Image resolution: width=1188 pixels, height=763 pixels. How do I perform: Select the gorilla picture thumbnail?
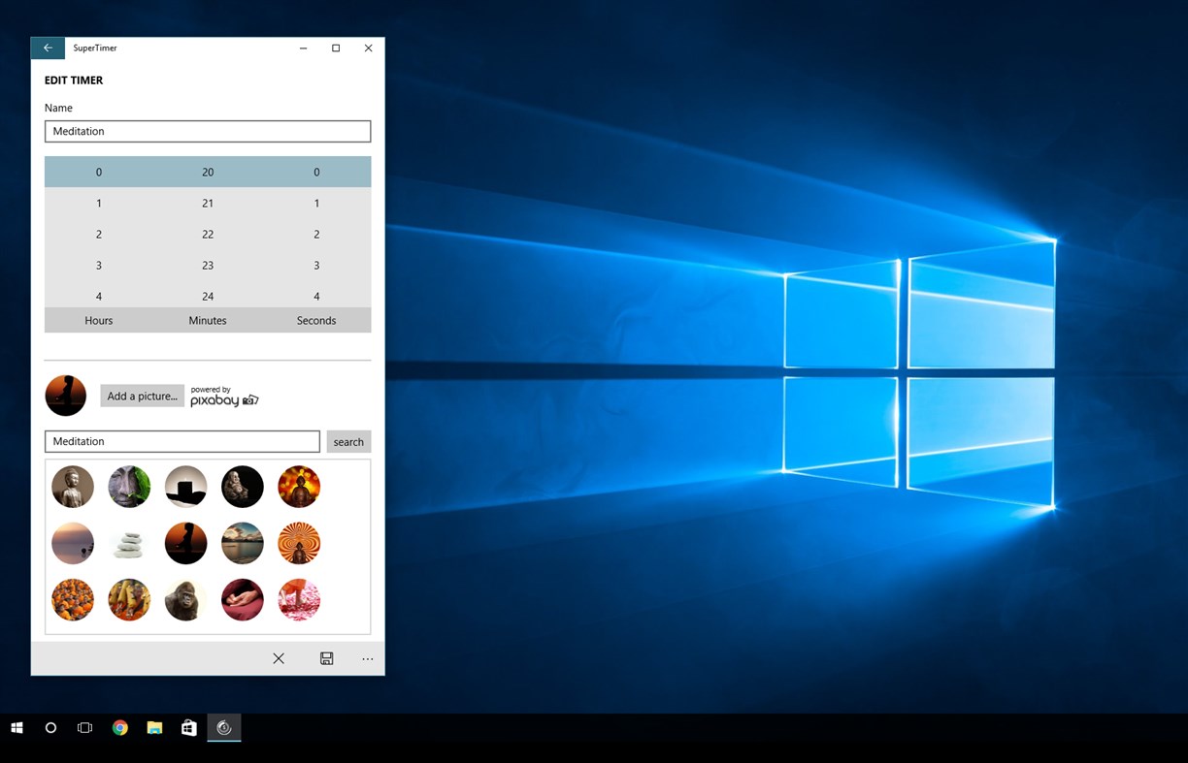point(185,599)
